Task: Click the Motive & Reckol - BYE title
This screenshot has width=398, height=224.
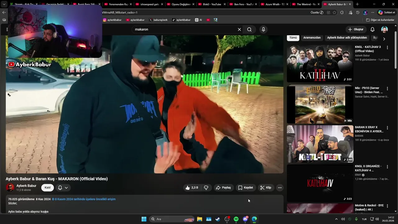Action: pos(369,208)
